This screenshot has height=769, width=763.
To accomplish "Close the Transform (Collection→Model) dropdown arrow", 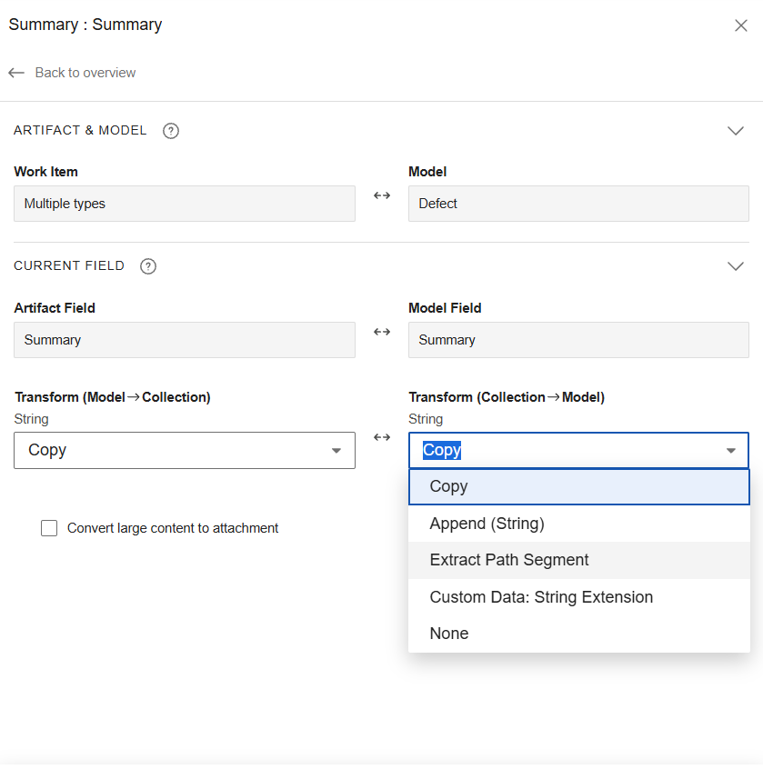I will coord(730,451).
